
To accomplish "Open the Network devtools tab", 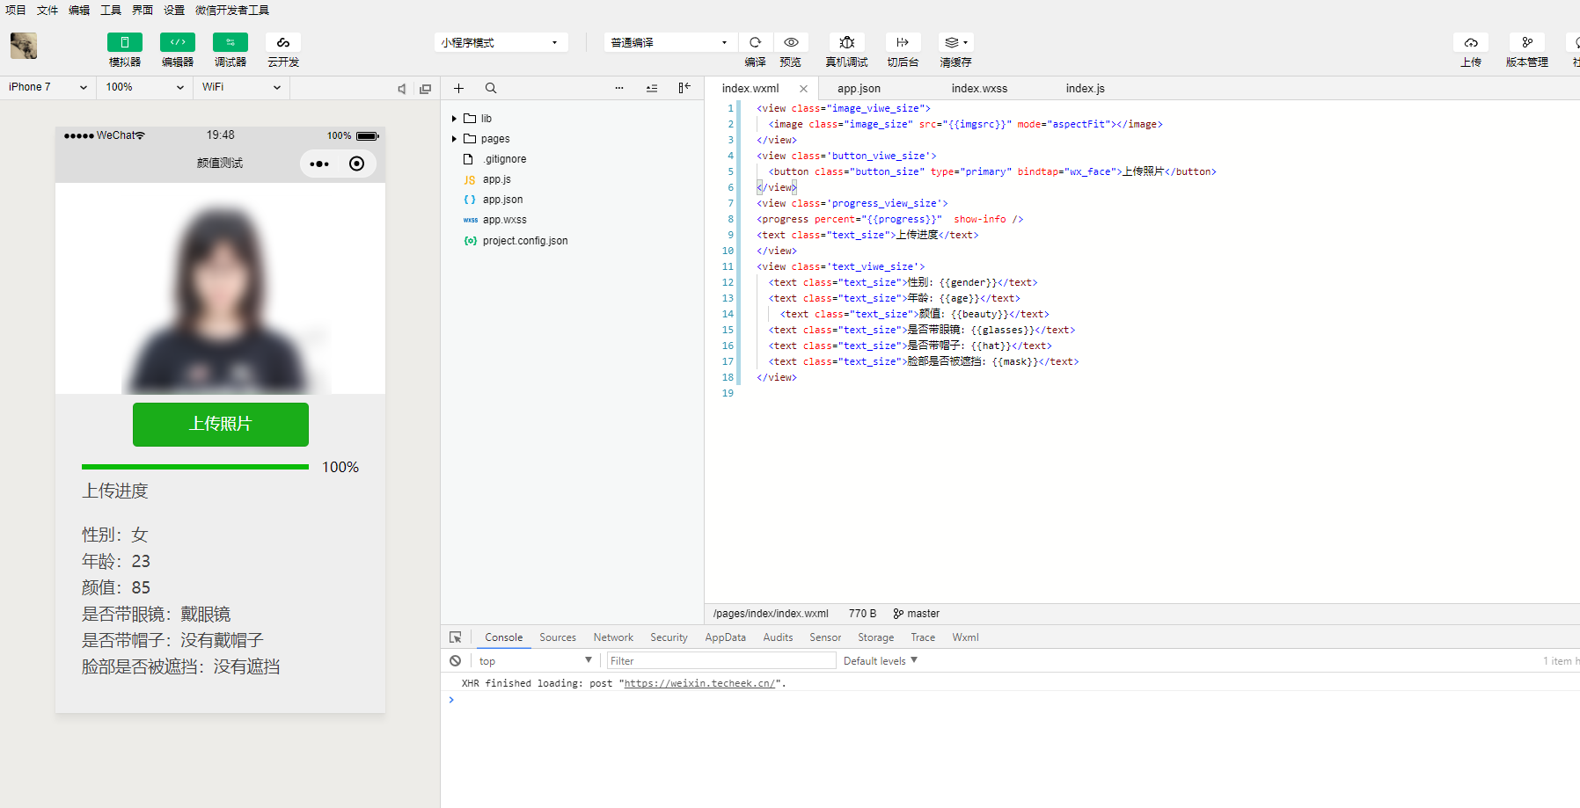I will point(613,637).
